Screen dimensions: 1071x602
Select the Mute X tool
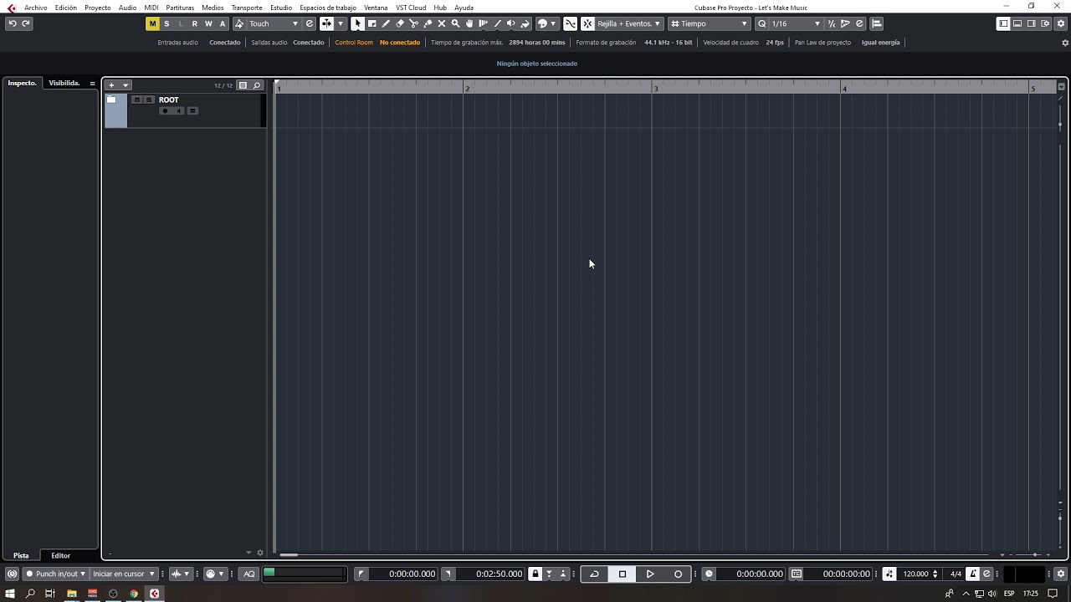click(442, 23)
